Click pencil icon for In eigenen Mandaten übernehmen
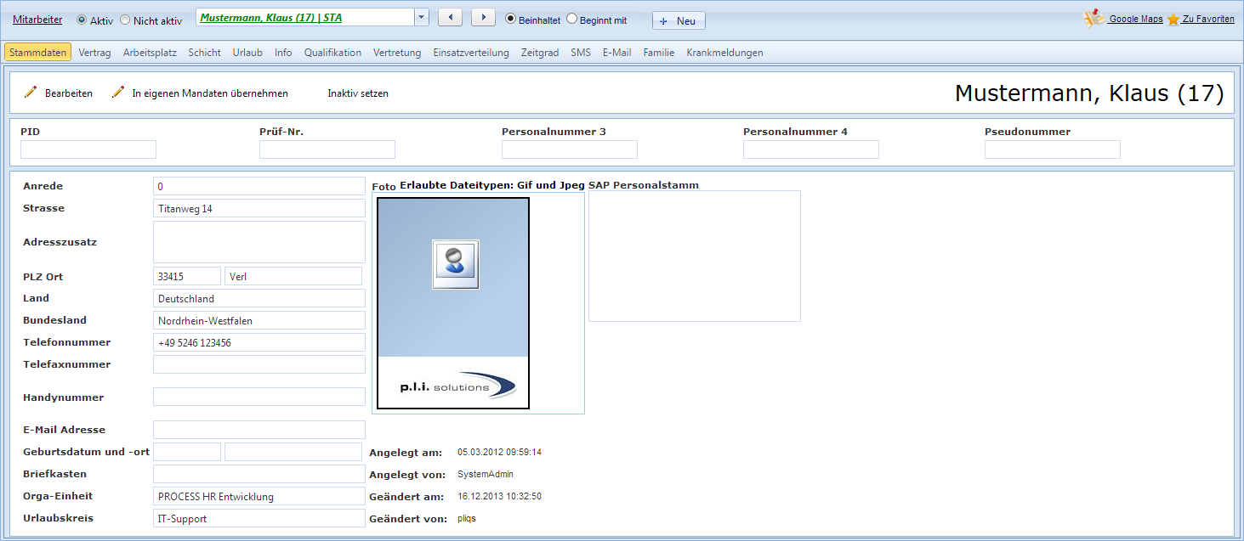Screen dimensions: 1244x541 tap(118, 93)
